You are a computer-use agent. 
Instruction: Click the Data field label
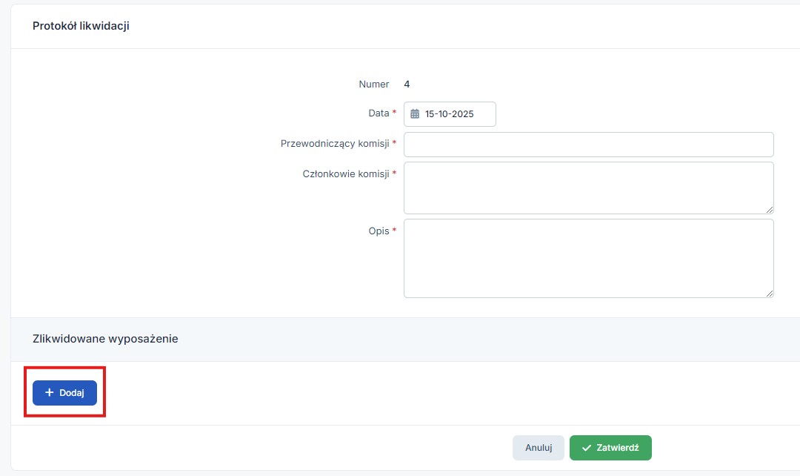point(379,113)
